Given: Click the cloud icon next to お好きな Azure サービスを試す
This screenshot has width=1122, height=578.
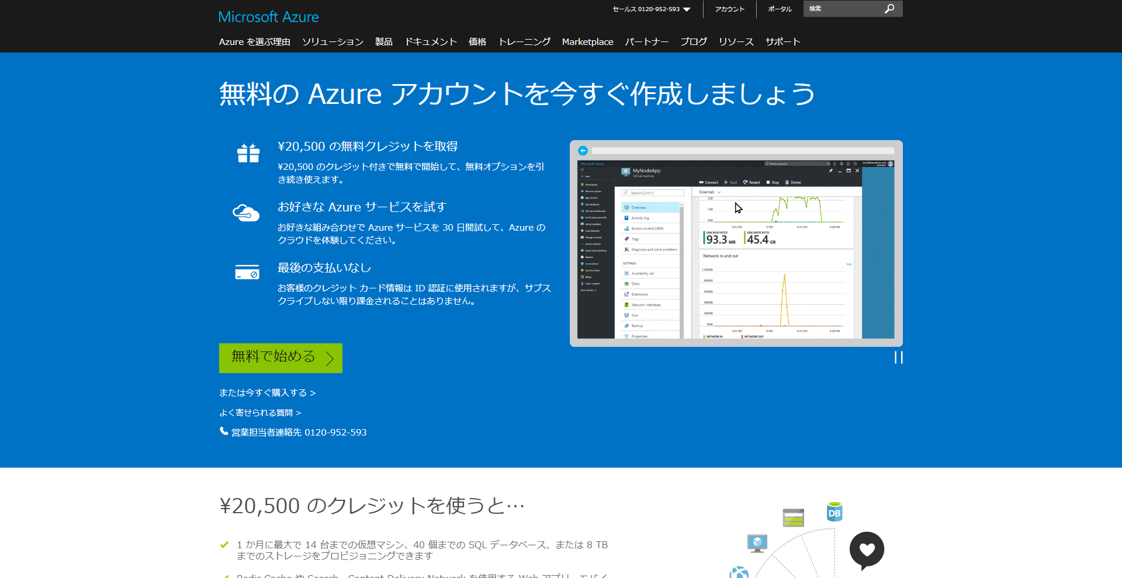Looking at the screenshot, I should pyautogui.click(x=246, y=213).
